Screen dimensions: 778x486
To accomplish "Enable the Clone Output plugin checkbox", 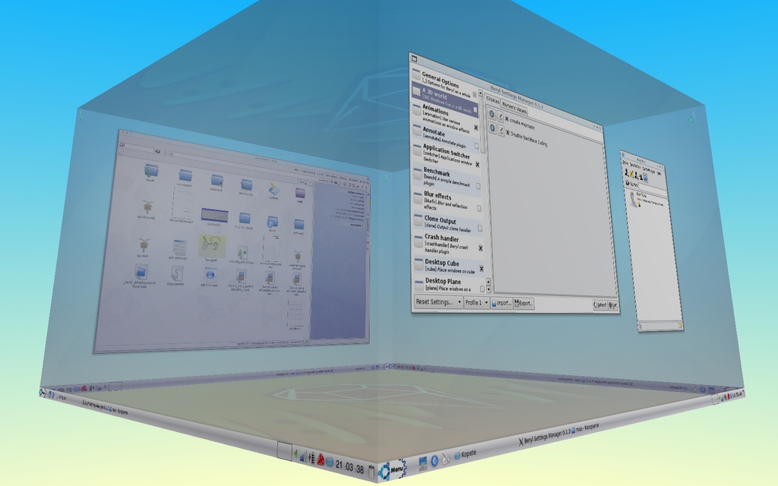I will tap(480, 228).
